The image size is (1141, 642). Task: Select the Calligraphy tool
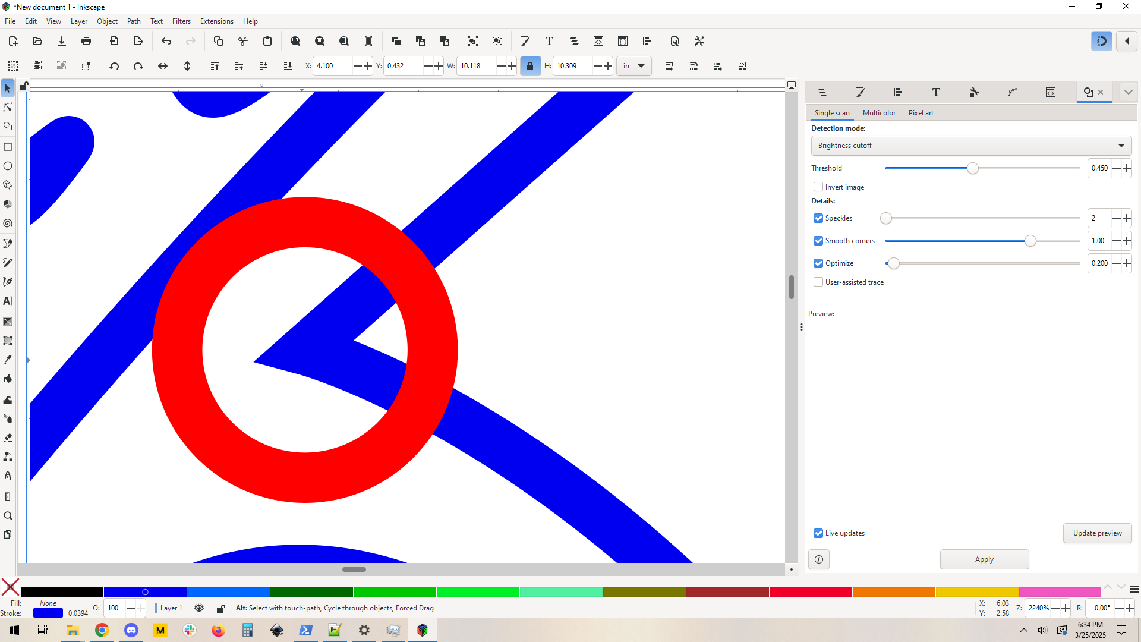[x=8, y=281]
